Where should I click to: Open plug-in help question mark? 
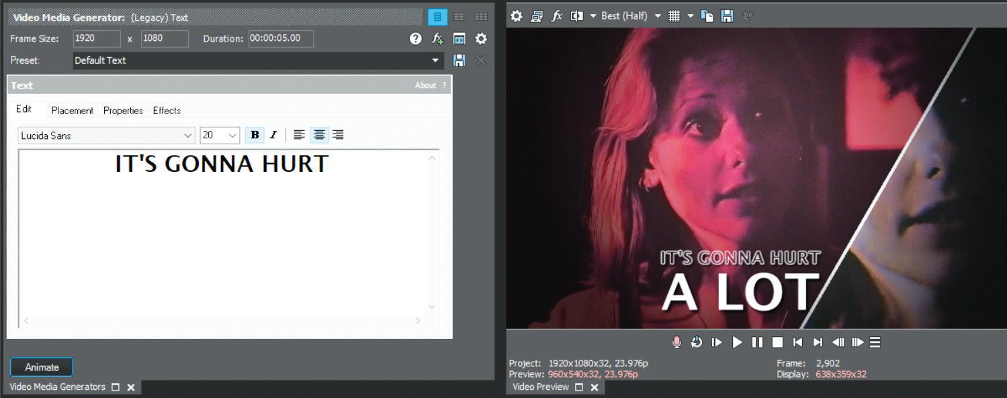(x=416, y=38)
